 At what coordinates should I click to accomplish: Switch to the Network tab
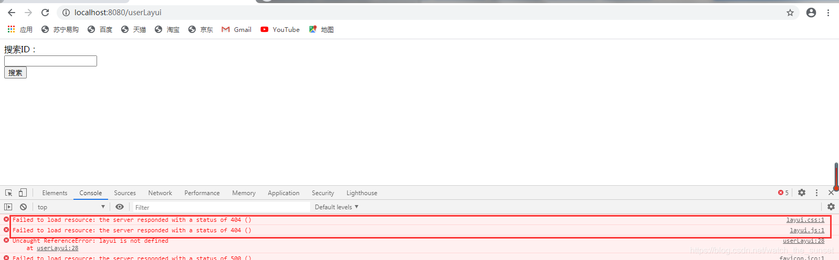[160, 193]
